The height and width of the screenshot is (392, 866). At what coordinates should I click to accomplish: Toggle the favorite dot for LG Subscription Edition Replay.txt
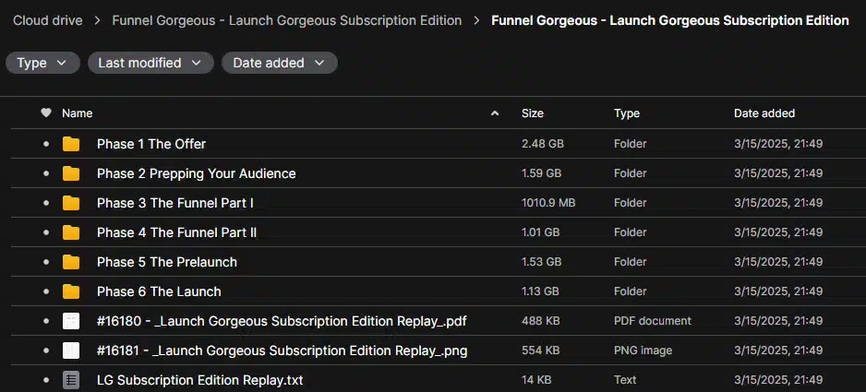46,380
